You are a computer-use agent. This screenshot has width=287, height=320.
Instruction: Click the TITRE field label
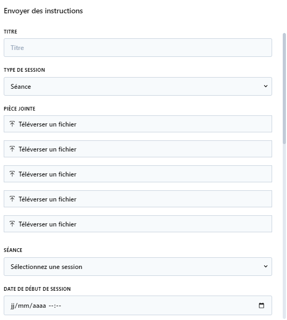[x=11, y=32]
